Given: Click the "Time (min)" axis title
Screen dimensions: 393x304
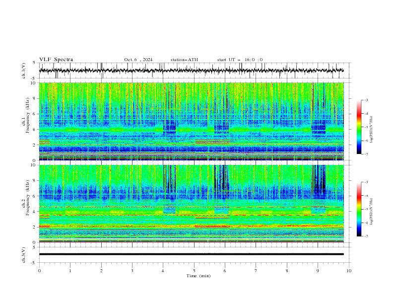Looking at the screenshot, I should click(x=198, y=276).
